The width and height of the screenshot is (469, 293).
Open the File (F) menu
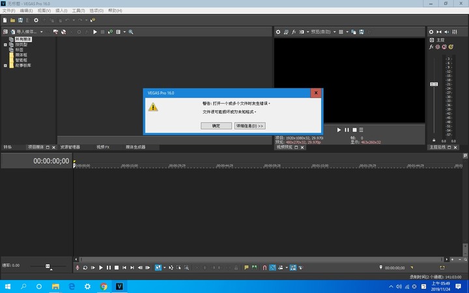tap(8, 10)
